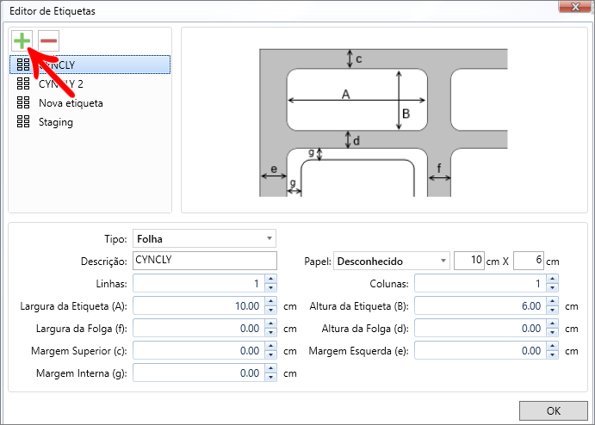Click the green plus add label icon
This screenshot has width=595, height=425.
[22, 40]
